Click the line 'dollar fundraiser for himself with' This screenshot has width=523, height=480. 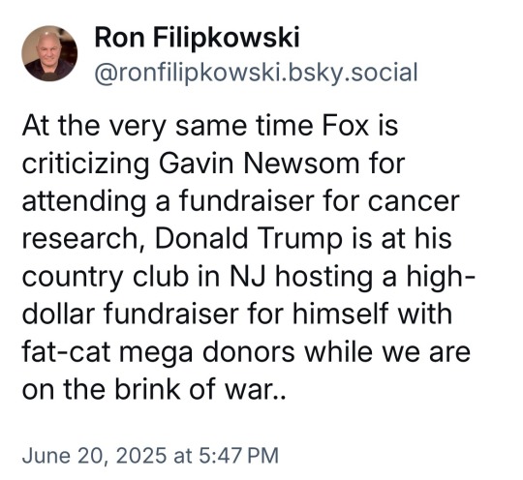coord(237,314)
